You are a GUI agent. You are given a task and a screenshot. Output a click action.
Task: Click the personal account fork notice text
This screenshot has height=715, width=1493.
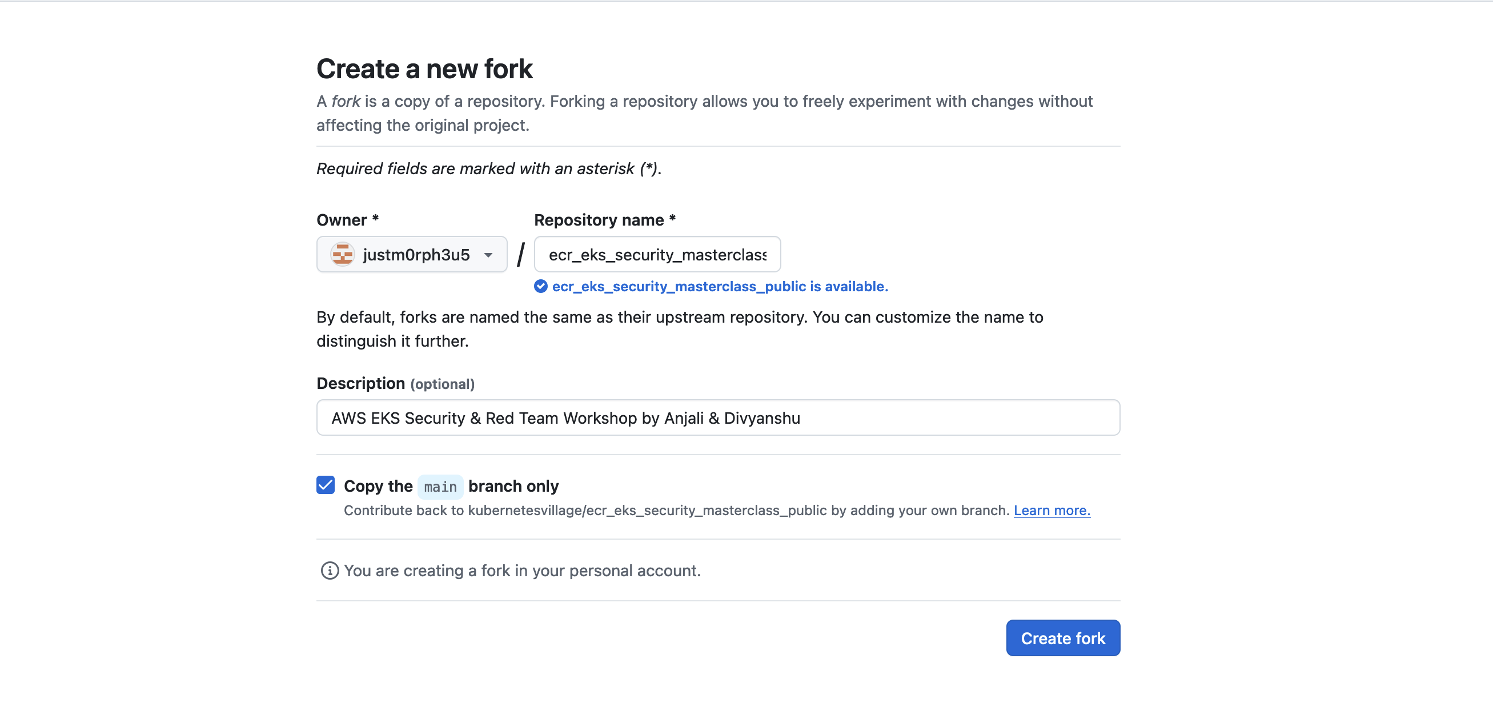pos(521,571)
